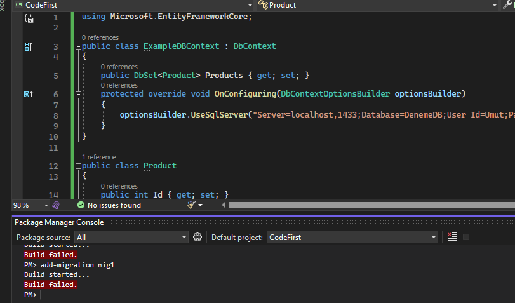The height and width of the screenshot is (303, 515).
Task: Click the editor horizontal scrollbar thumb
Action: pyautogui.click(x=371, y=205)
